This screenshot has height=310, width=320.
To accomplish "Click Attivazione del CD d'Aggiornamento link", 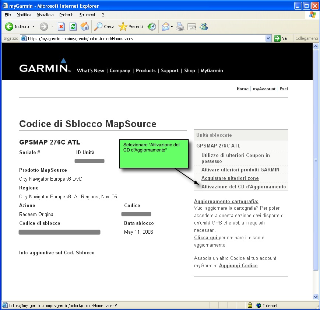I will pos(243,187).
